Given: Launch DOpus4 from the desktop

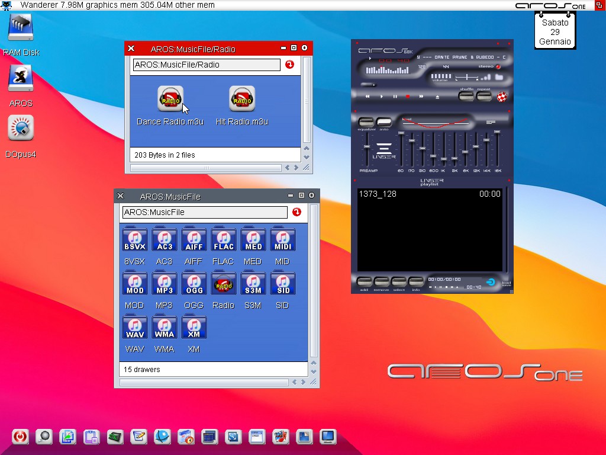Looking at the screenshot, I should (21, 129).
